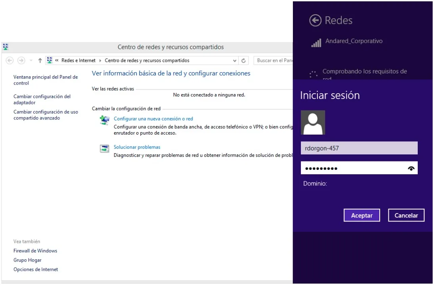Click the address bar network icon
434x285 pixels.
coord(50,60)
